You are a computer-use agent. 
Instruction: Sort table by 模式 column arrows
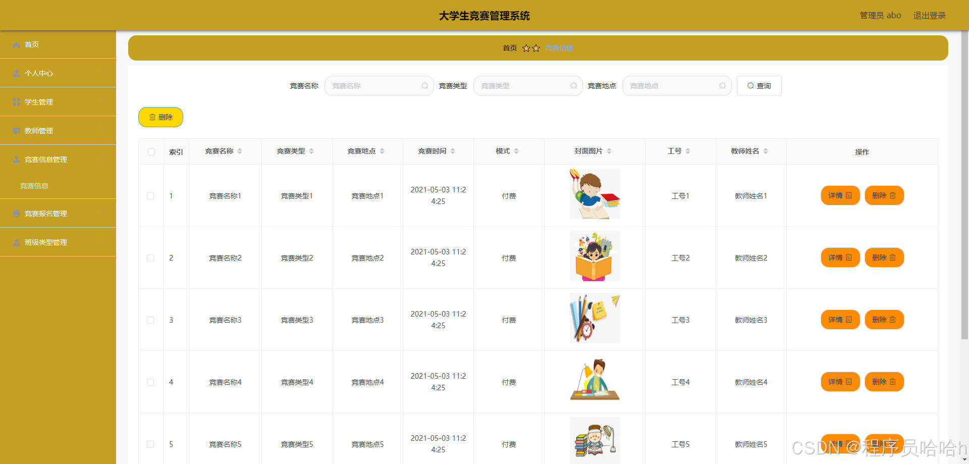pos(516,151)
